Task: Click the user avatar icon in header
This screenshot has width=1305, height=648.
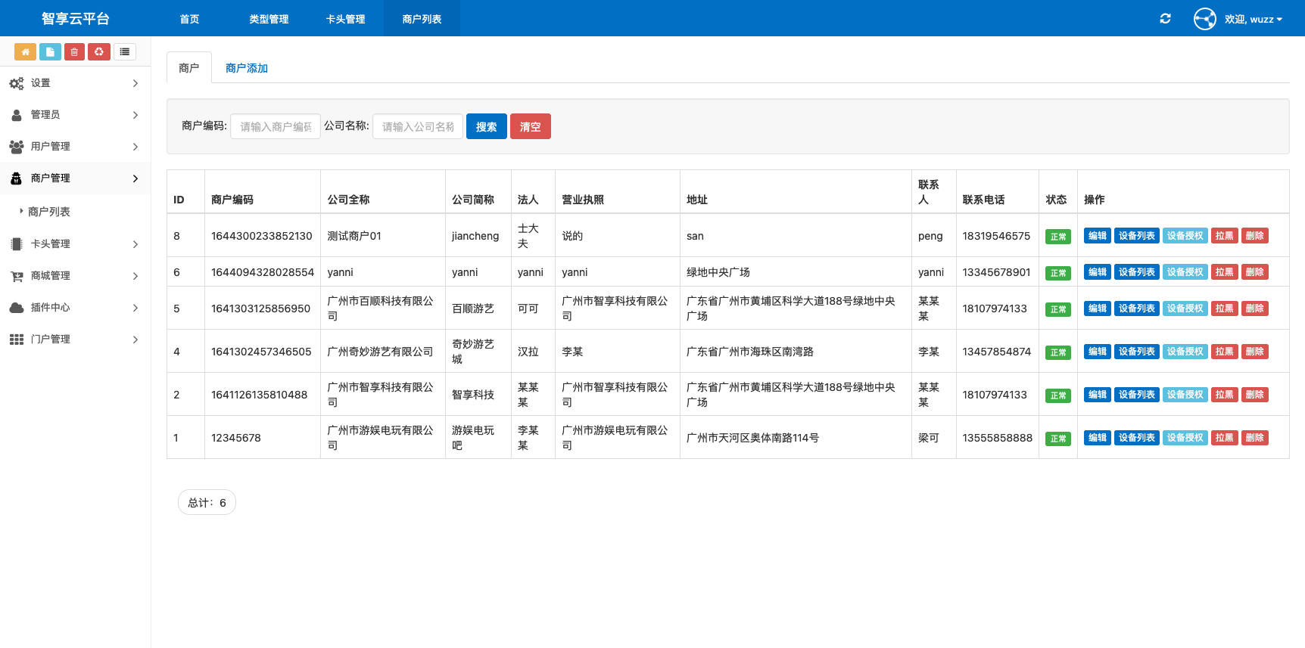Action: [x=1204, y=19]
